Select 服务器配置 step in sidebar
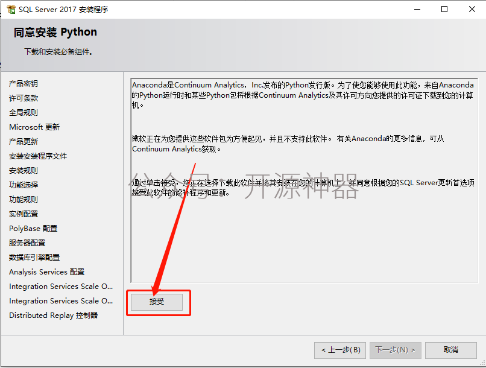This screenshot has height=368, width=486. tap(27, 243)
